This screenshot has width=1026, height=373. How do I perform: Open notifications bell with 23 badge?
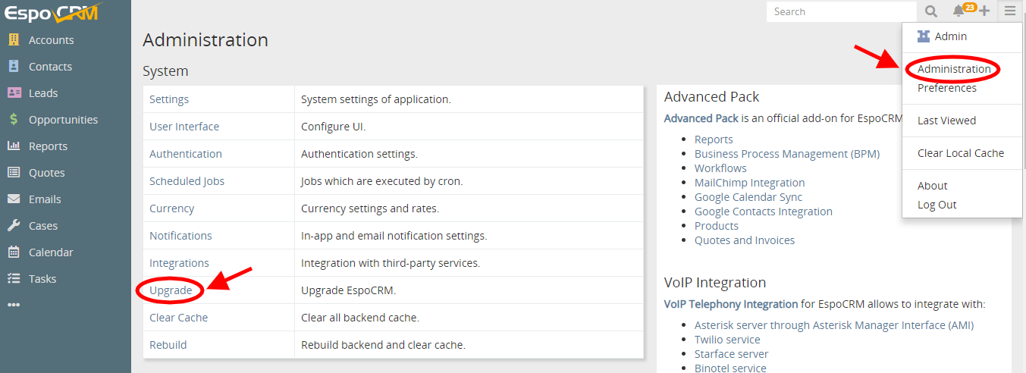coord(959,11)
